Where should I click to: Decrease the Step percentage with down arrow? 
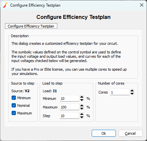tap(82, 117)
